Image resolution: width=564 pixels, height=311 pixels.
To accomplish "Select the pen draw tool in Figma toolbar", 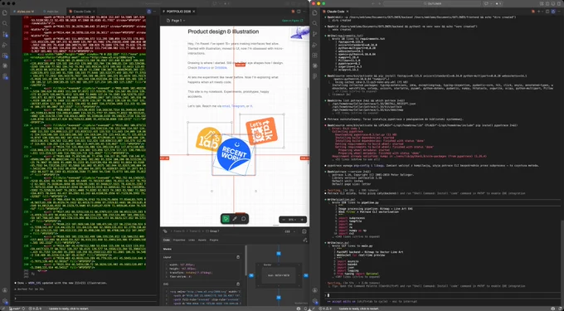I will coord(235,218).
